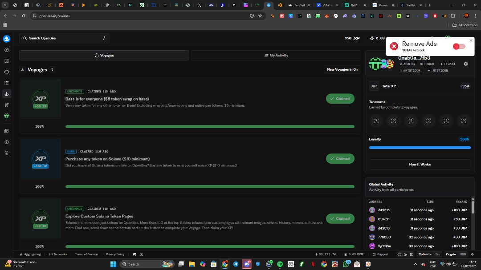Open the first locked treasure slot
Screen dimensions: 481x270
(376, 121)
